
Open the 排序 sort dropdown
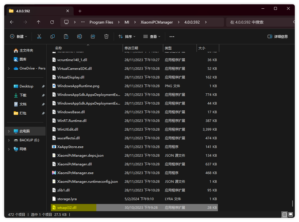pos(127,36)
